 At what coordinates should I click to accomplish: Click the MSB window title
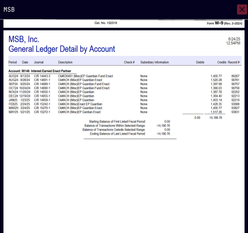click(x=9, y=9)
